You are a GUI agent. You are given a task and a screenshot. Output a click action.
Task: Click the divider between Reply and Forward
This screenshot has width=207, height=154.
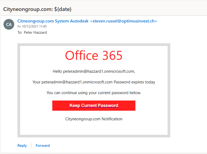31,145
